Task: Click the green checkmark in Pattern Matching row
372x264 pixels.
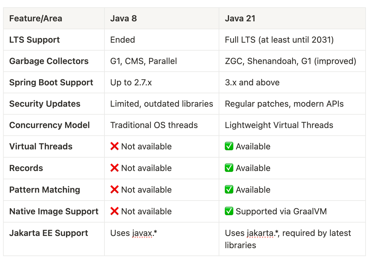Action: (x=229, y=190)
